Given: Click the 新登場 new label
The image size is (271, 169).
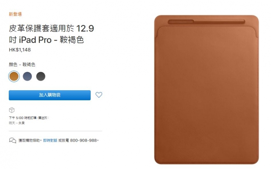Looking at the screenshot, I should click(x=15, y=14).
